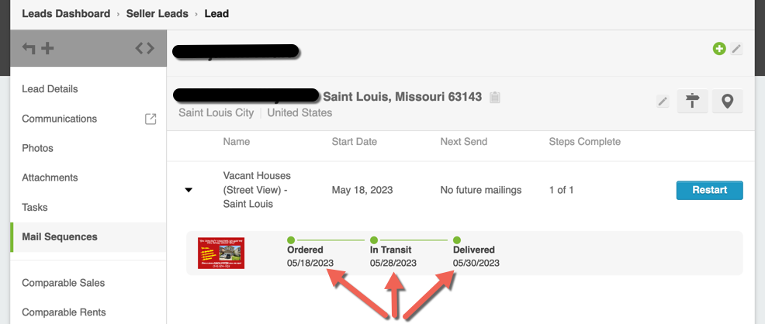Screen dimensions: 765x324
Task: Open Communications in new window icon
Action: click(x=151, y=119)
